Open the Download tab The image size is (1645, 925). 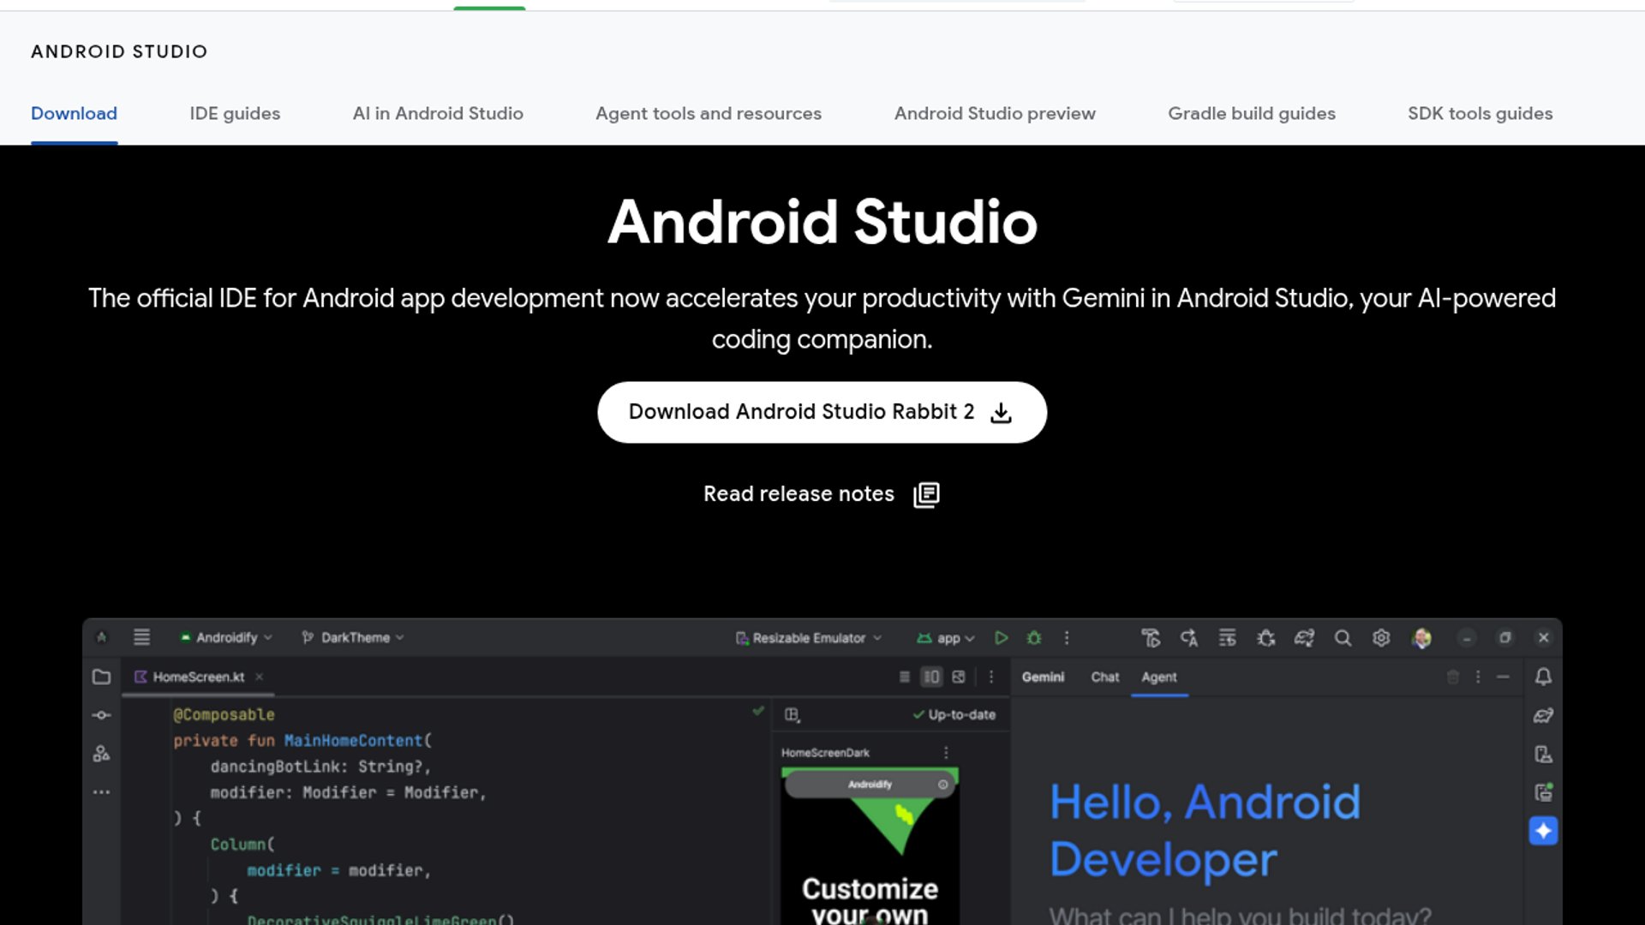[74, 113]
